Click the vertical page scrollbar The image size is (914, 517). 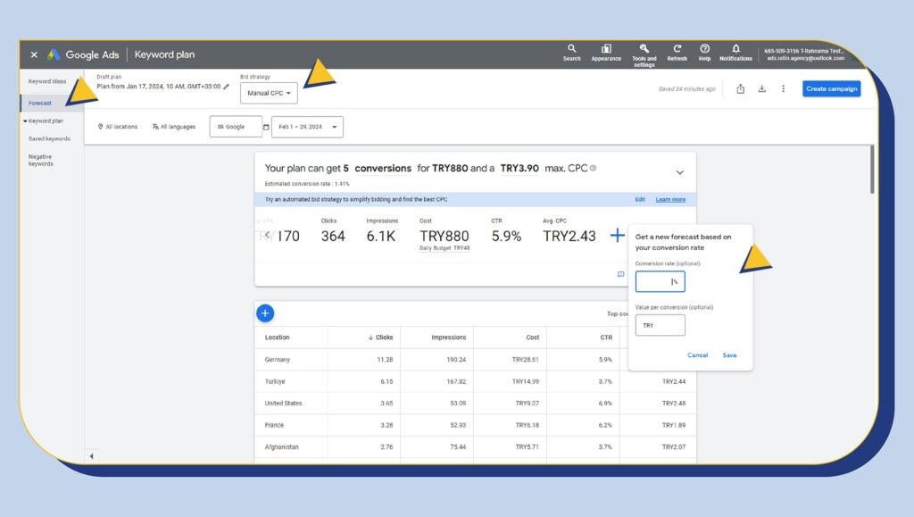point(872,169)
